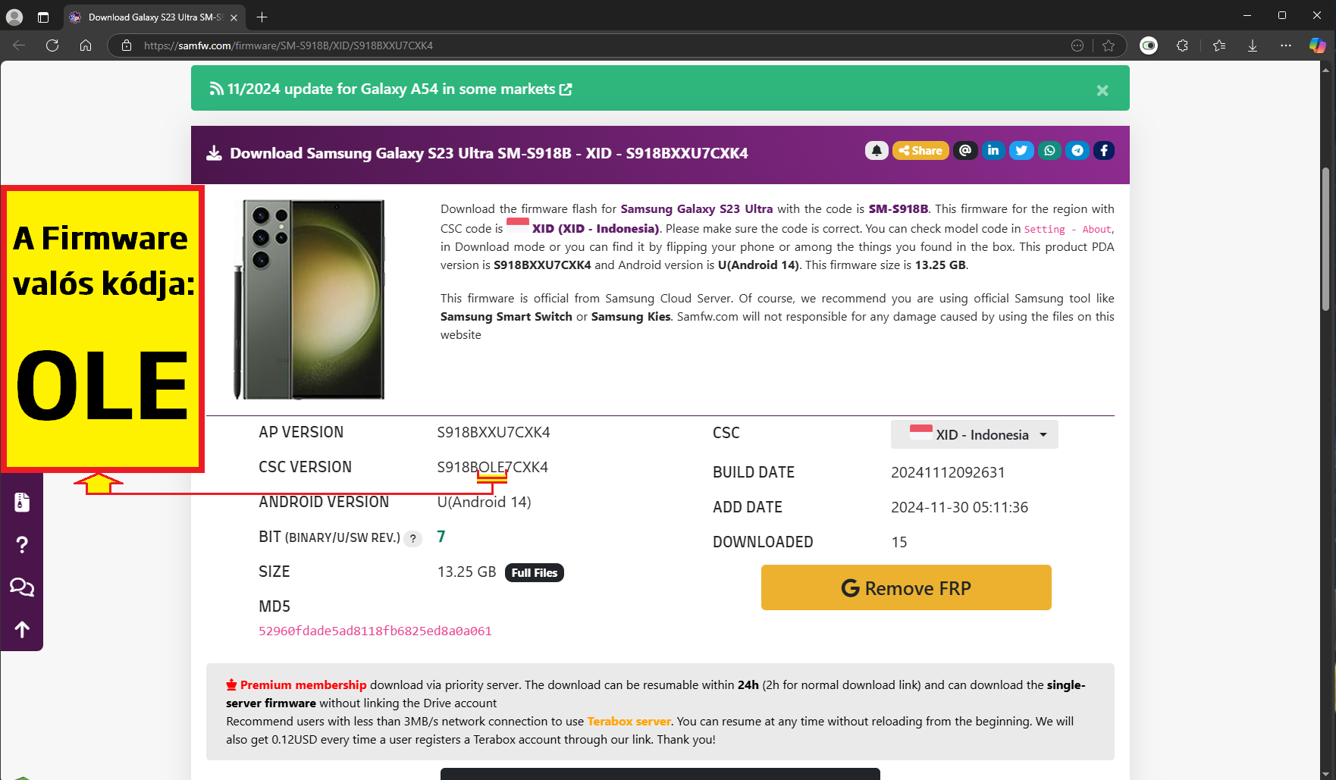The height and width of the screenshot is (780, 1336).
Task: Share on LinkedIn icon
Action: (993, 150)
